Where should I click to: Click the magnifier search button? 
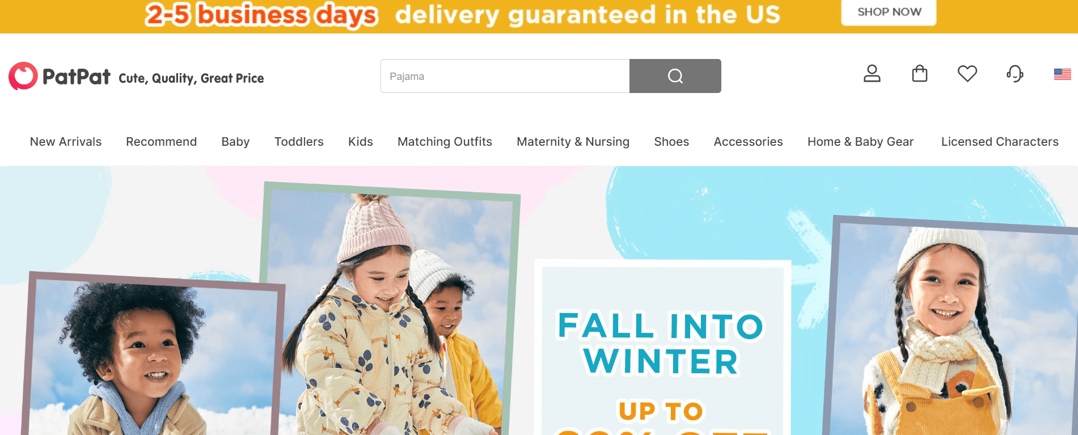click(x=675, y=76)
